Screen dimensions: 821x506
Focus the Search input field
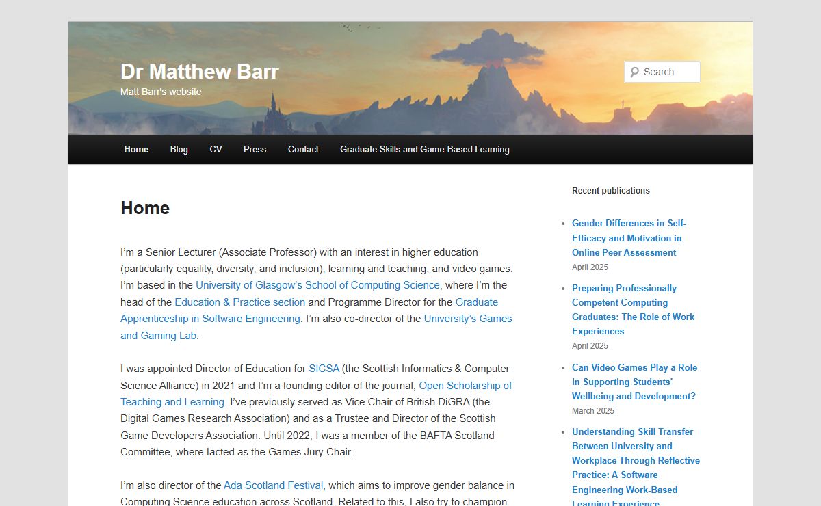pos(662,72)
